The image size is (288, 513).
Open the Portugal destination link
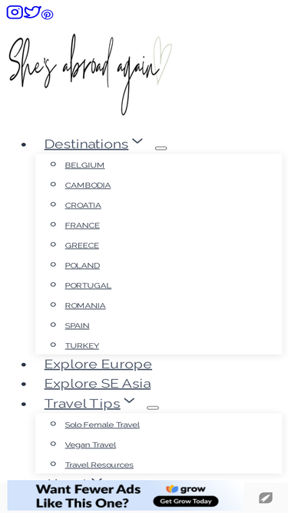(x=88, y=285)
